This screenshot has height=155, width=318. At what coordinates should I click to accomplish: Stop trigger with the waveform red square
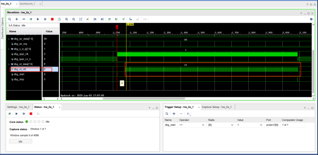pyautogui.click(x=52, y=19)
